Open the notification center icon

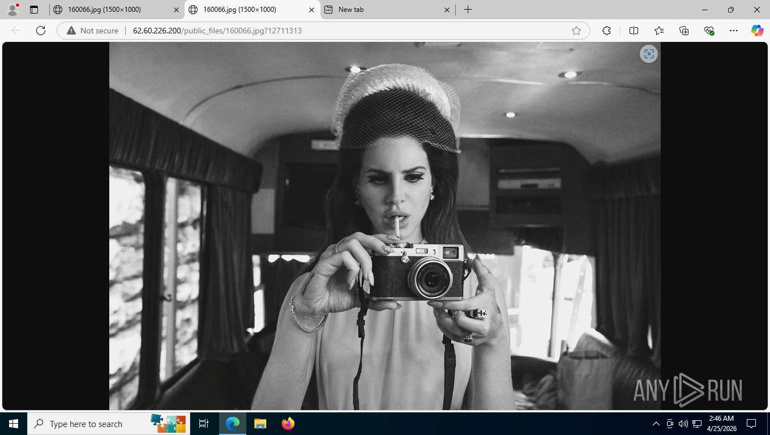coord(751,424)
